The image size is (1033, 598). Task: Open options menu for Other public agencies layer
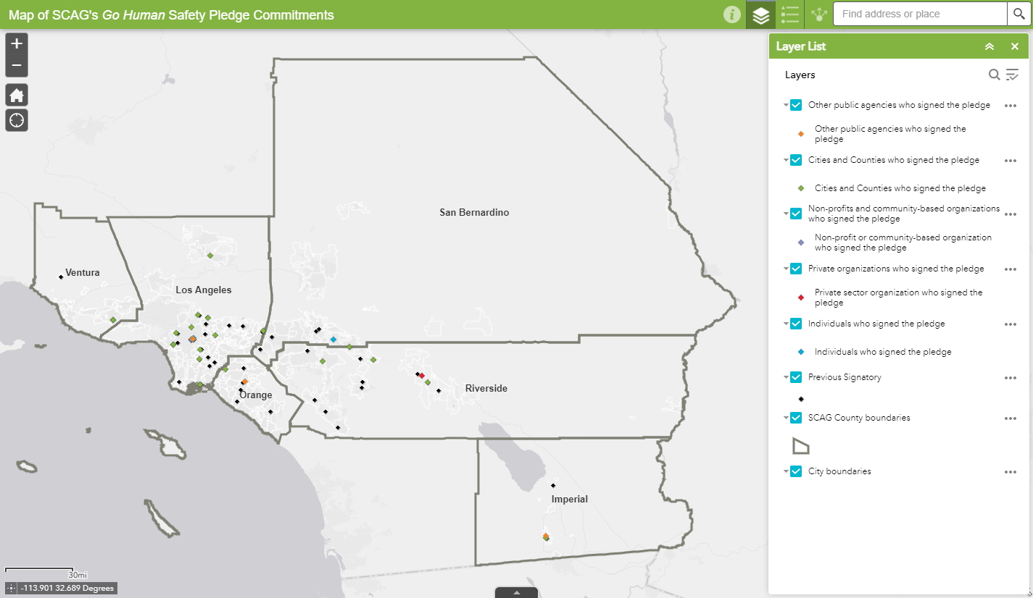click(x=1010, y=106)
